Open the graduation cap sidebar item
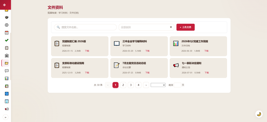The image size is (267, 122). [x=7, y=17]
